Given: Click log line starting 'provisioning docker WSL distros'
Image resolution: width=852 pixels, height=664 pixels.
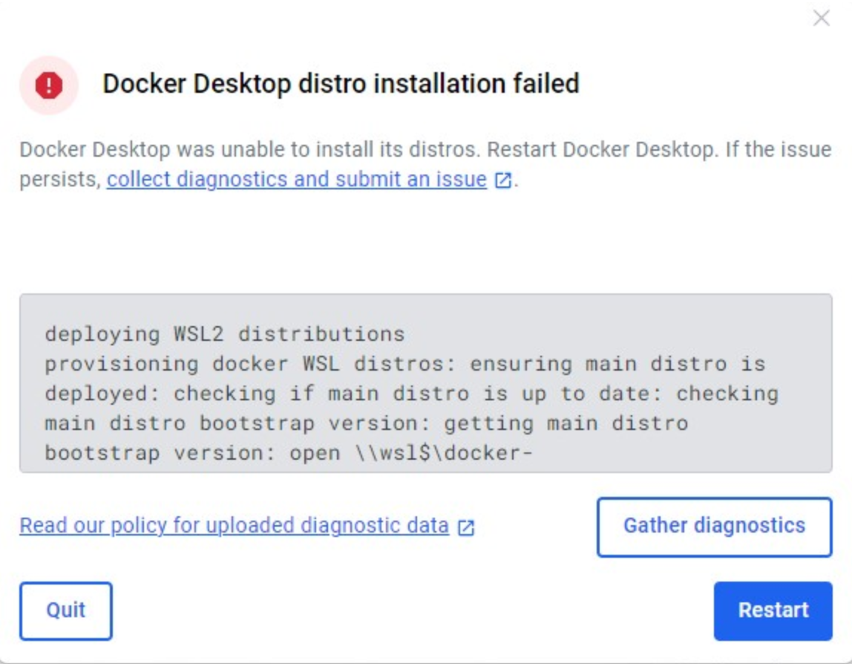Looking at the screenshot, I should (x=405, y=363).
